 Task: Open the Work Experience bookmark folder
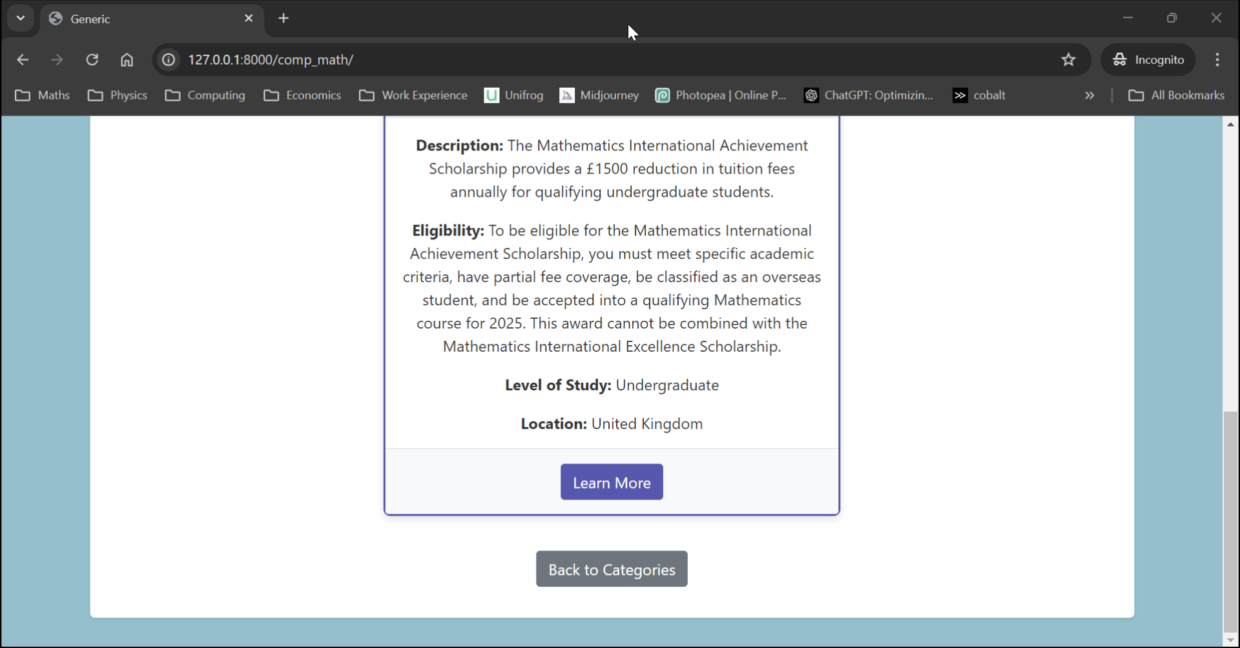(413, 96)
